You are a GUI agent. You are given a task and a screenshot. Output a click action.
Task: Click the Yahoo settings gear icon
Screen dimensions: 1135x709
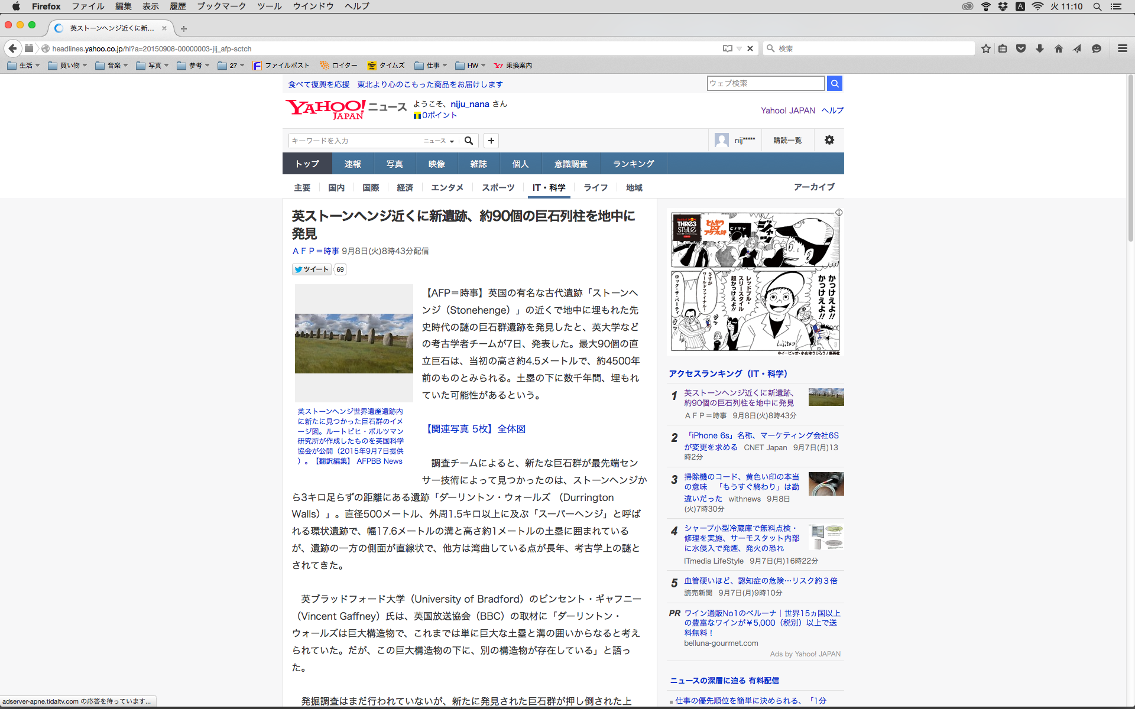(x=829, y=140)
